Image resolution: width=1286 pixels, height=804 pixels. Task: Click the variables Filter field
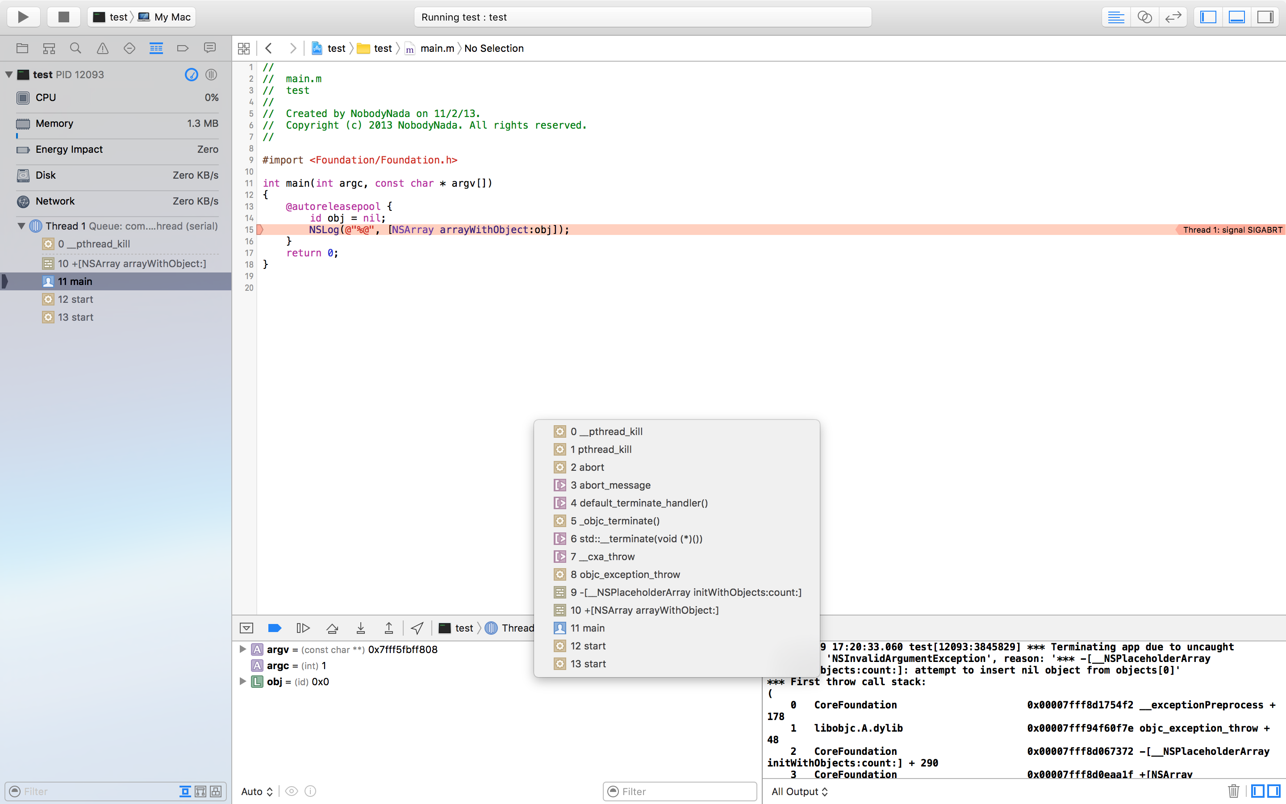tap(685, 791)
